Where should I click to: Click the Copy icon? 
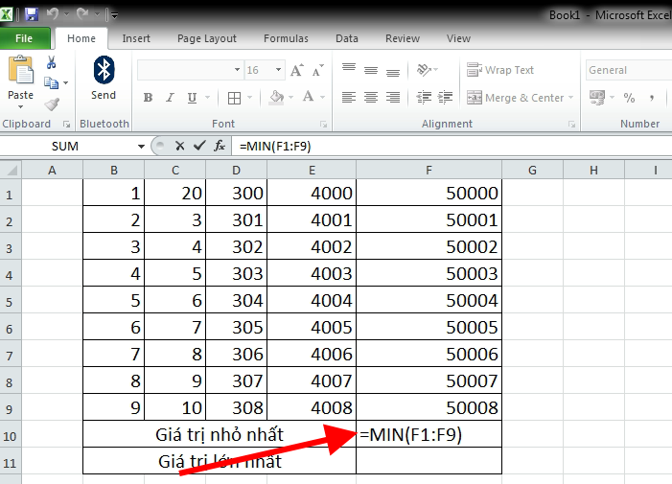pyautogui.click(x=52, y=82)
